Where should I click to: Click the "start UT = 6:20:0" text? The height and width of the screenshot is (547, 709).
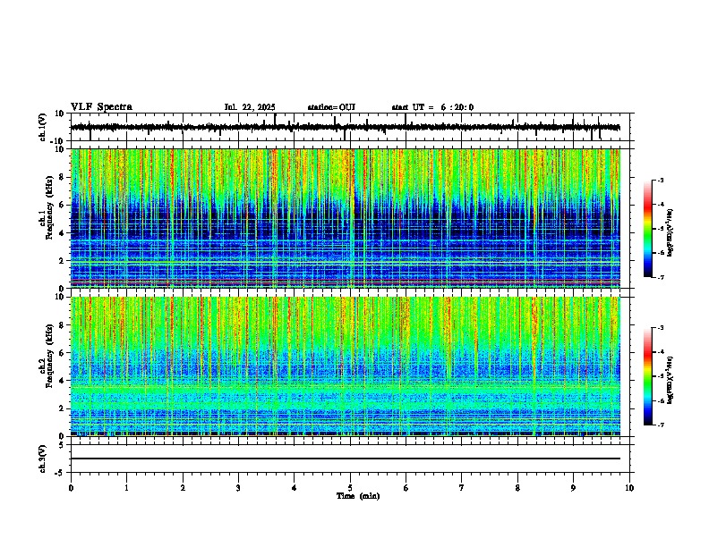[x=432, y=107]
